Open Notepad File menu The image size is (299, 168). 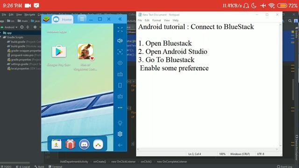(x=140, y=20)
